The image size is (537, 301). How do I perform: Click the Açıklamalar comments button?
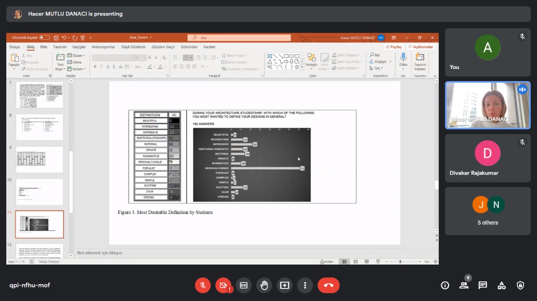tap(421, 47)
